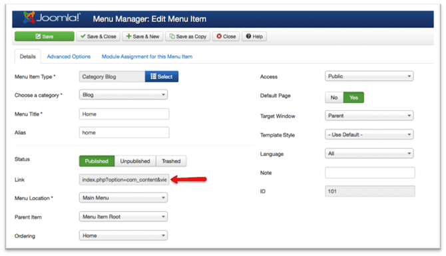Click the Link field with index.php URL
Image resolution: width=446 pixels, height=256 pixels.
tap(124, 180)
